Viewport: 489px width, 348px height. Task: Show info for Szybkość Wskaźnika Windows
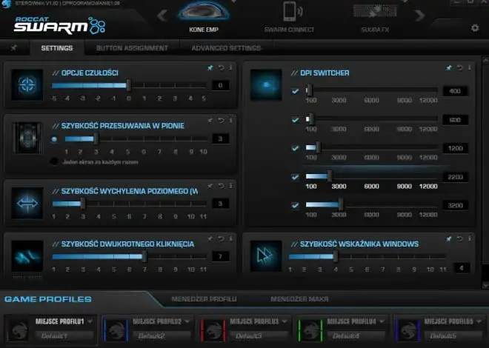pos(469,238)
